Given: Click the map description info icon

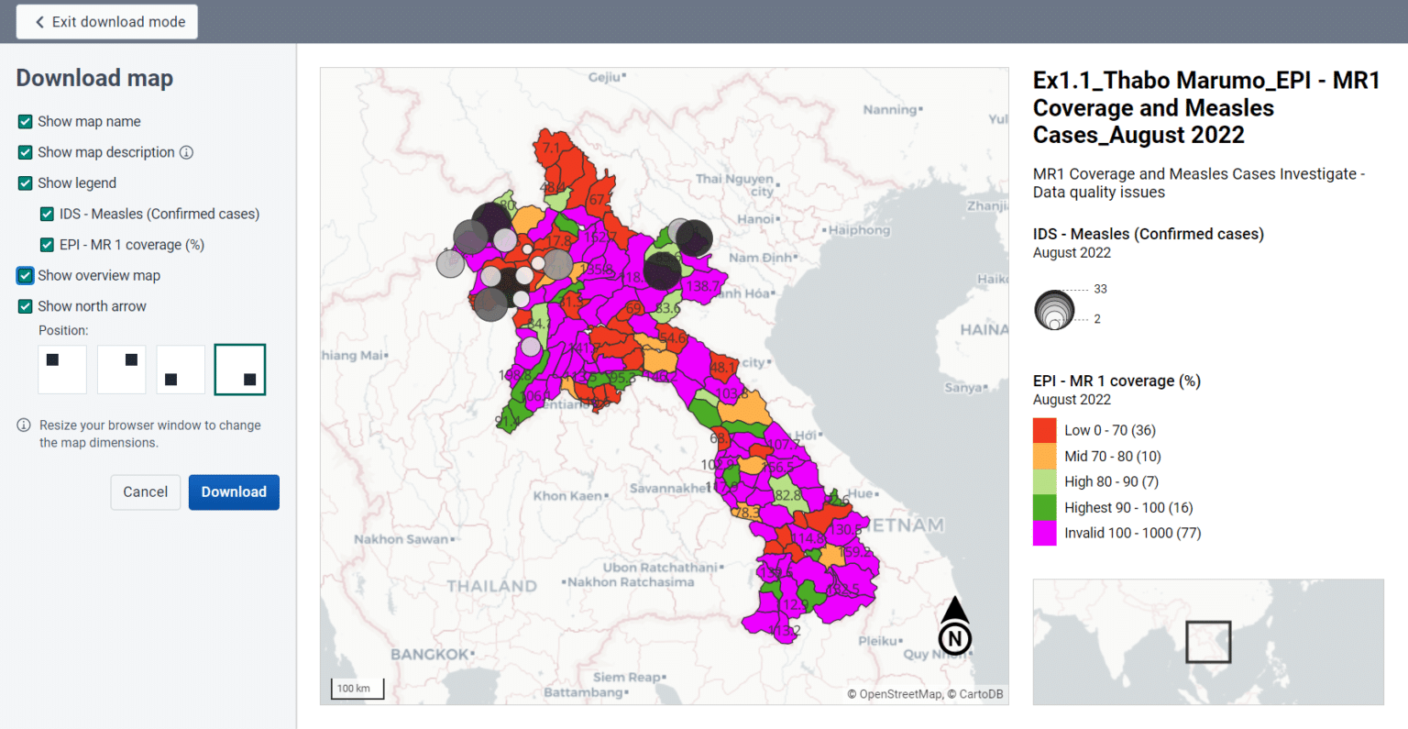Looking at the screenshot, I should [x=186, y=152].
